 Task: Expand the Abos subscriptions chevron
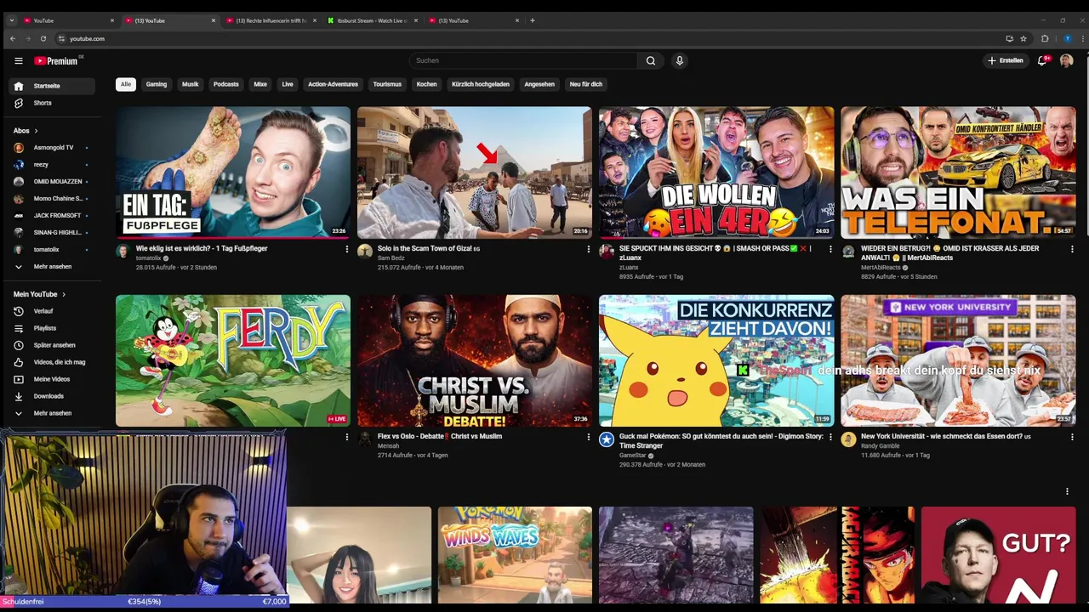[36, 131]
